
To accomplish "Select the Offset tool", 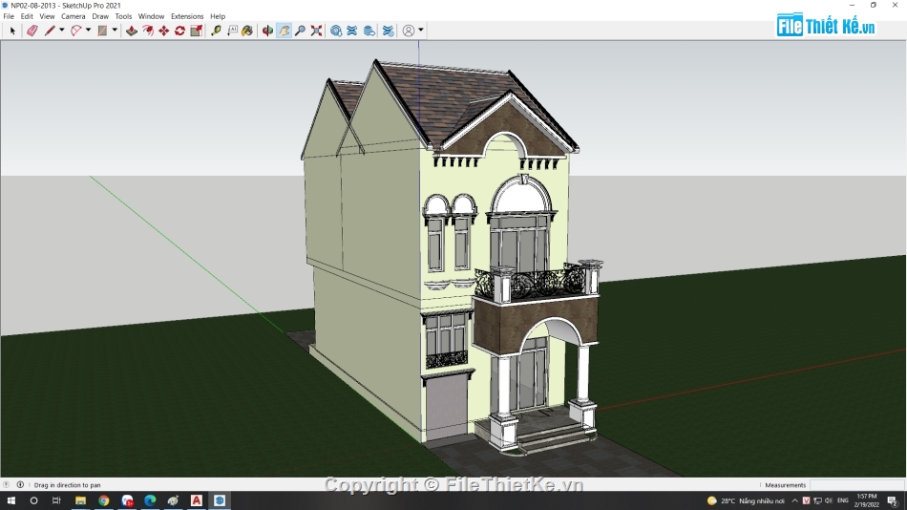I will point(148,31).
